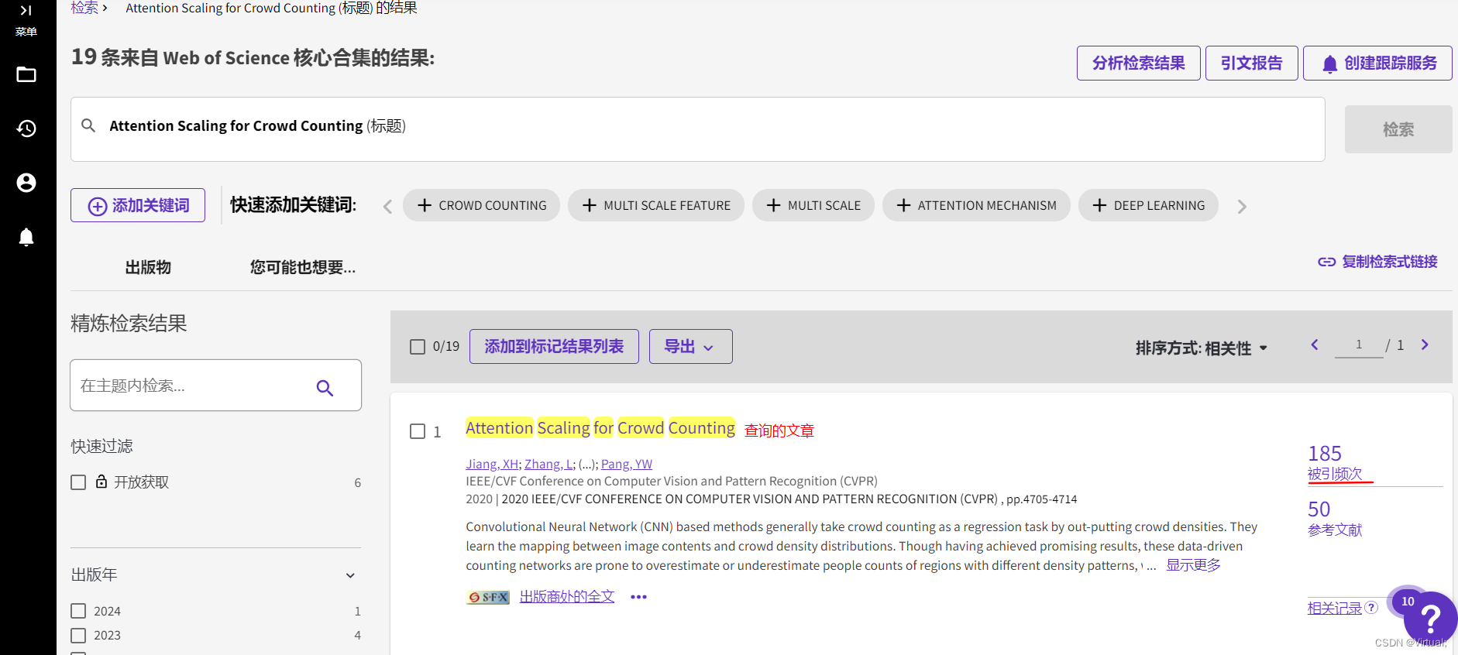Screen dimensions: 1458x655
Task: Open the user profile icon
Action: click(x=26, y=183)
